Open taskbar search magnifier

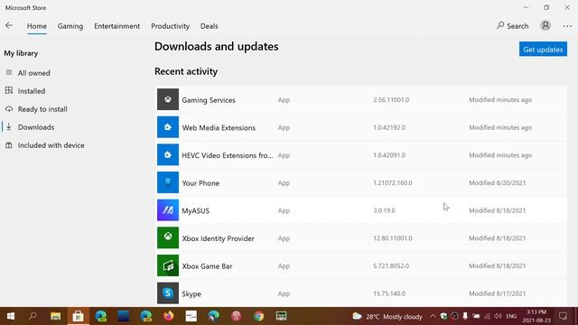33,316
